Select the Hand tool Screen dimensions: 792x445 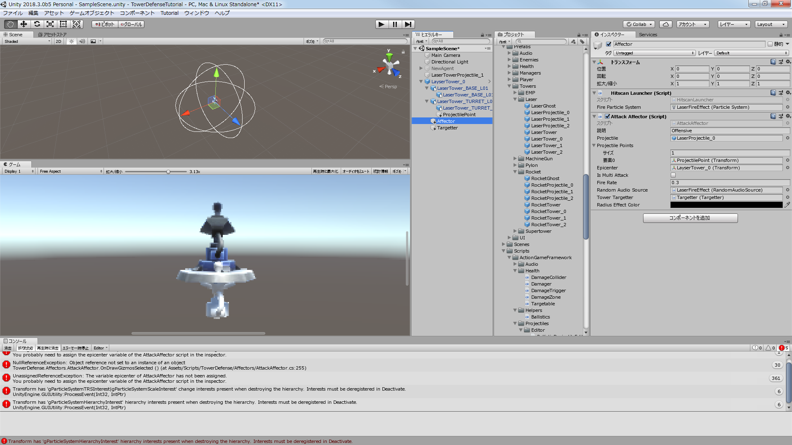[10, 24]
